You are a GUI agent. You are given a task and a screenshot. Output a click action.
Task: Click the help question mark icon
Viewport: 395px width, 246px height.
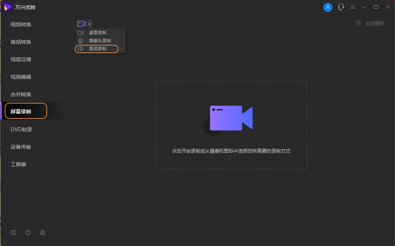coord(28,232)
